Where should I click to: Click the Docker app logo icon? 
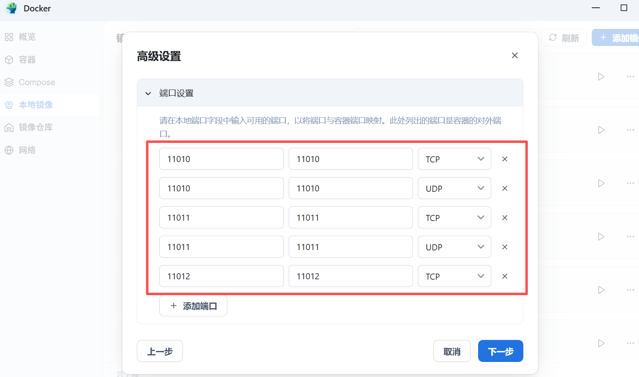click(12, 9)
